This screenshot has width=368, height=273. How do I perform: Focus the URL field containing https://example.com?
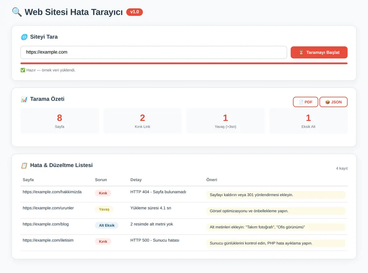pyautogui.click(x=154, y=52)
